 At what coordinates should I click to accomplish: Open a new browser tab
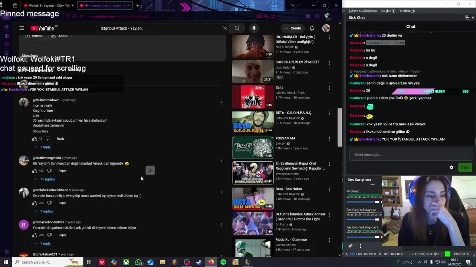(x=138, y=6)
